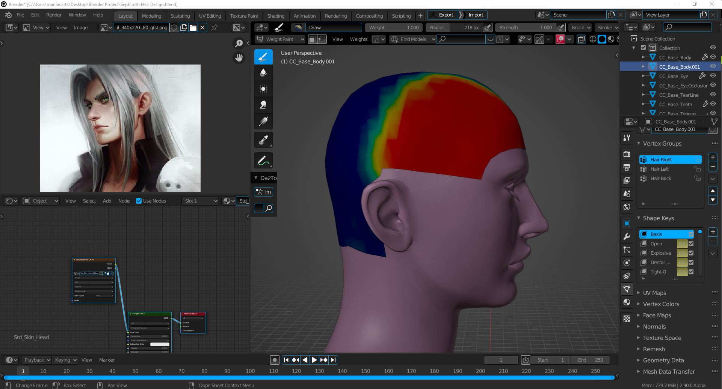Jump to the end frame
This screenshot has width=722, height=389.
(x=333, y=360)
